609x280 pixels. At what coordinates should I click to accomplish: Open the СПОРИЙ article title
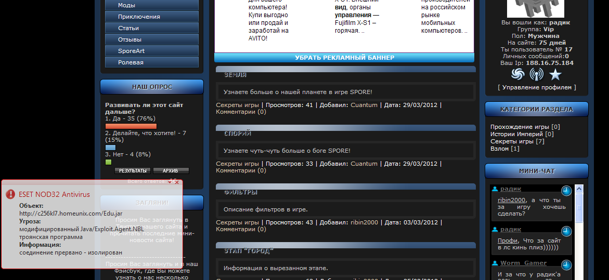click(238, 134)
